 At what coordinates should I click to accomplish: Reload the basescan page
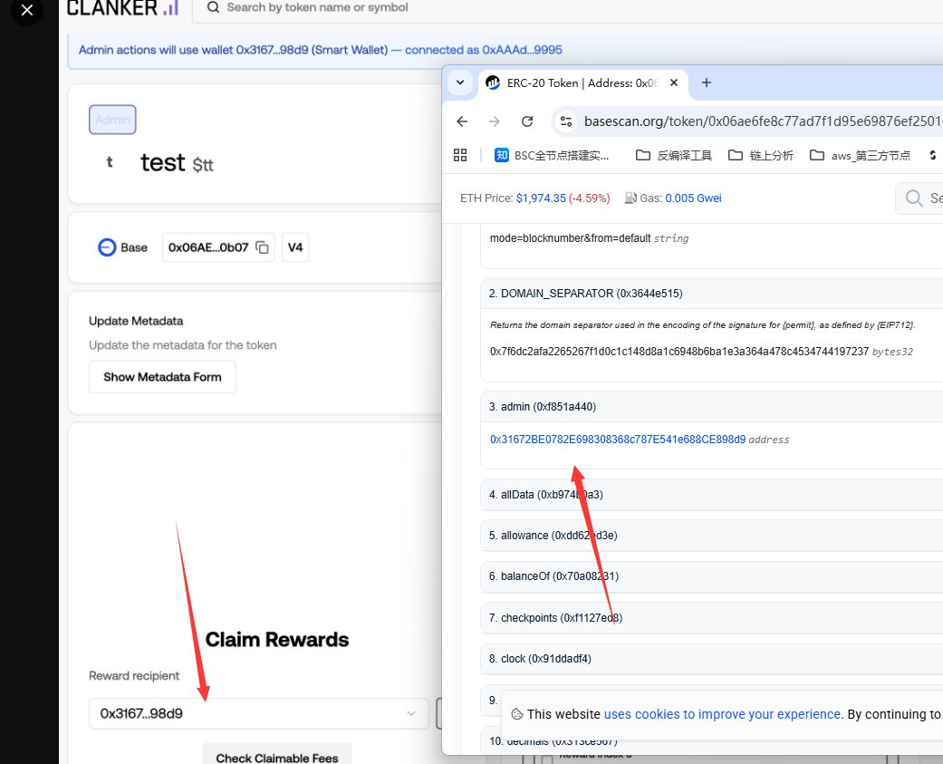(527, 121)
